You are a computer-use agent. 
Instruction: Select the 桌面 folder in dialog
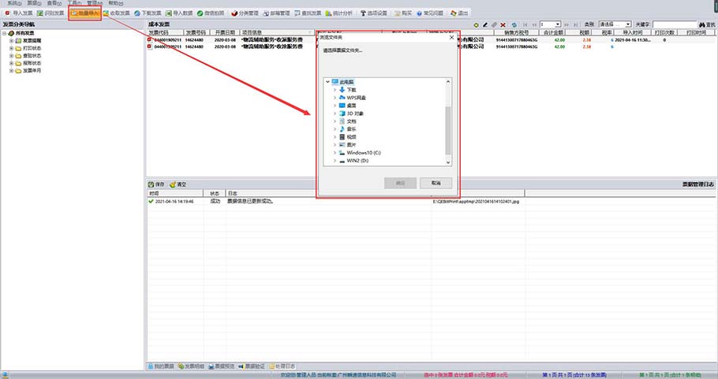(x=351, y=105)
